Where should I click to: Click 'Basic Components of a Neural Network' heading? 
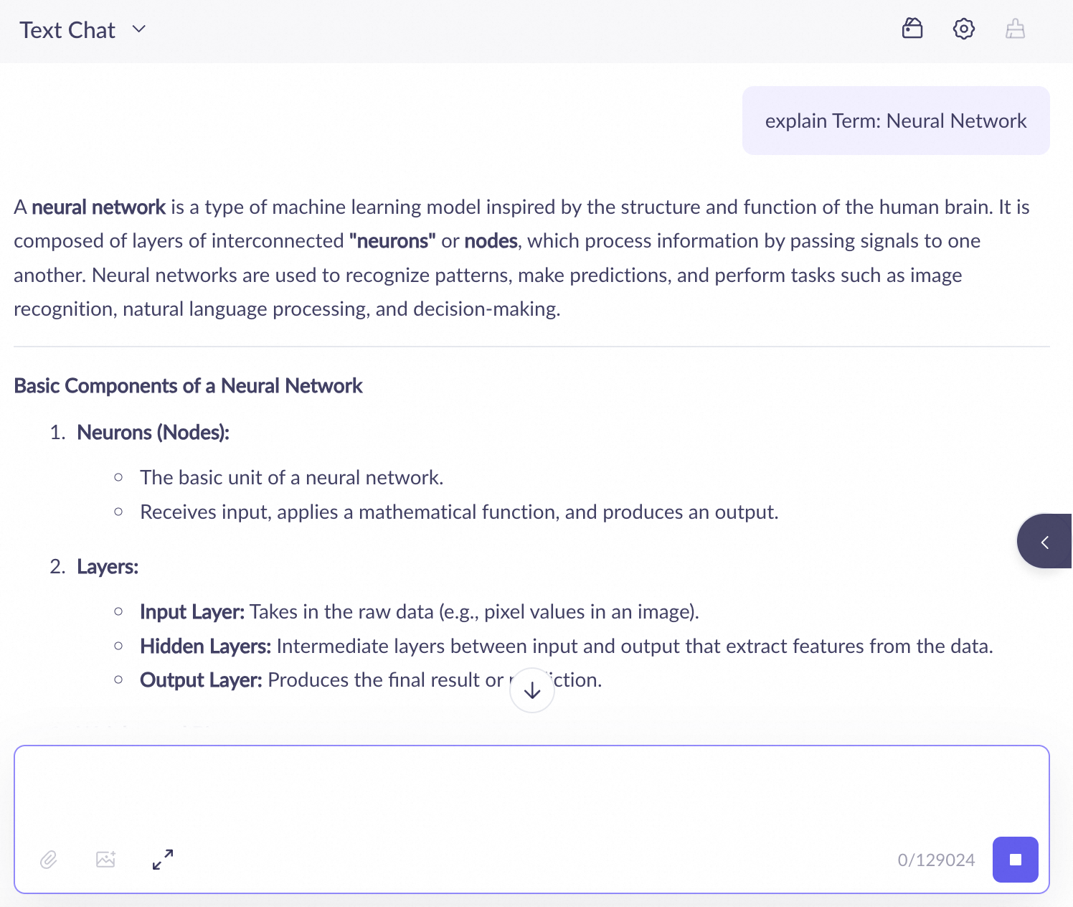188,386
